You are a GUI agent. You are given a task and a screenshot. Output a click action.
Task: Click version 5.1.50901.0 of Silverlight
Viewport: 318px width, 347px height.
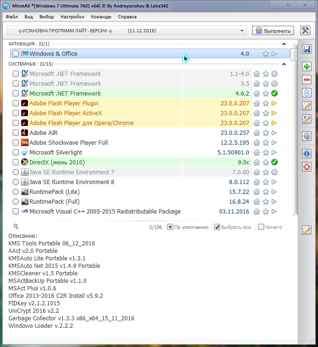[x=233, y=153]
